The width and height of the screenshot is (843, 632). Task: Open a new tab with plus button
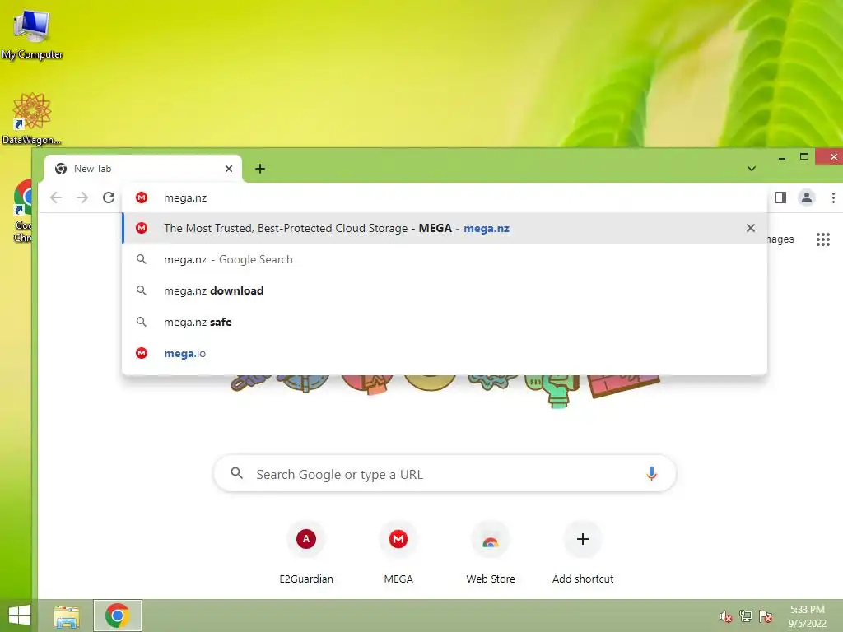click(x=260, y=169)
